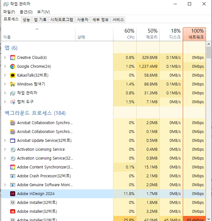Click the 앱 (6) group header
The image size is (212, 221).
(11, 48)
